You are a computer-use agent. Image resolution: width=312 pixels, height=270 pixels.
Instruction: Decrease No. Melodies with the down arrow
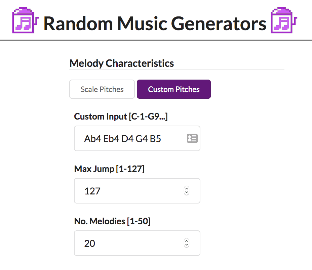pyautogui.click(x=187, y=245)
